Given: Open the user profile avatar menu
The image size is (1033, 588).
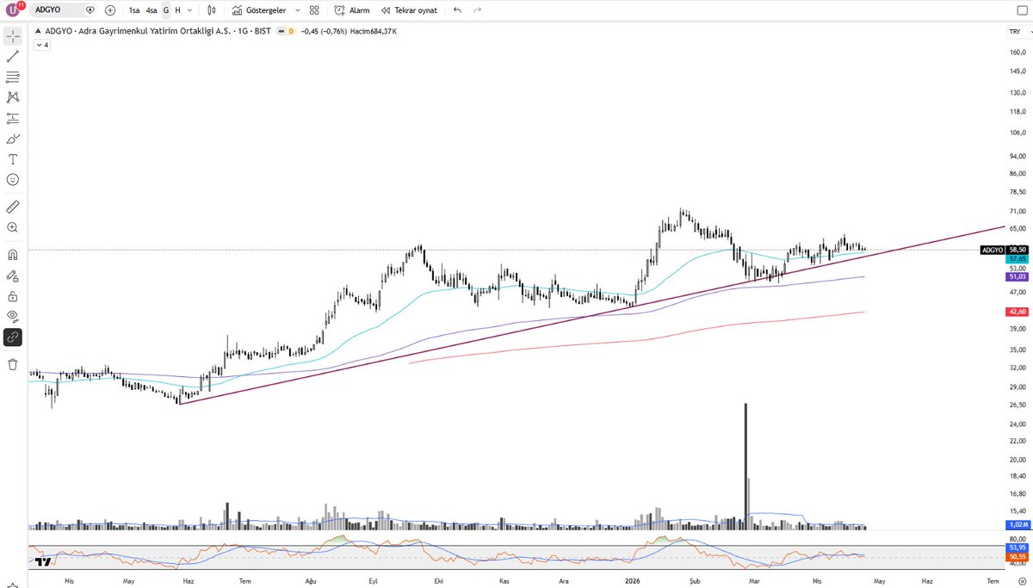Looking at the screenshot, I should point(13,10).
